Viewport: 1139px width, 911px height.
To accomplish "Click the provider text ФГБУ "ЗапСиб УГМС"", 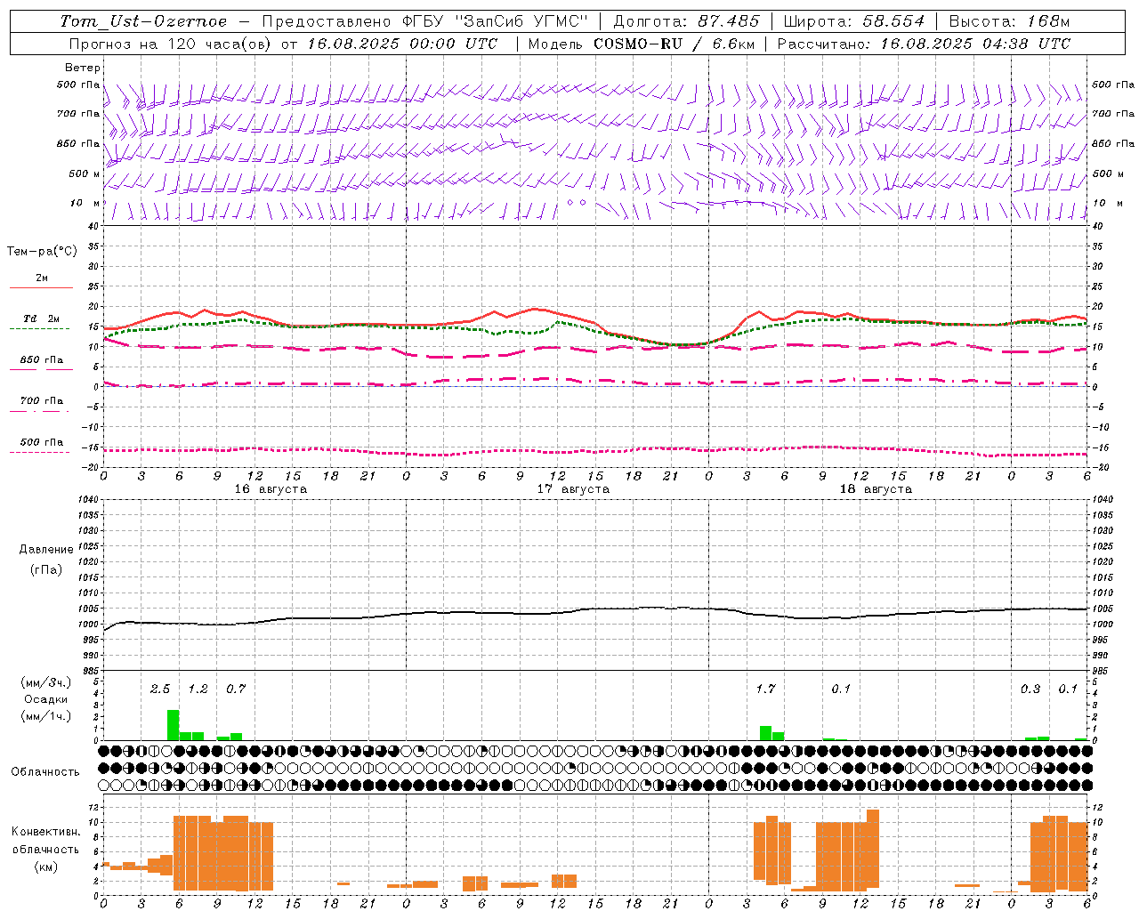I will (497, 21).
